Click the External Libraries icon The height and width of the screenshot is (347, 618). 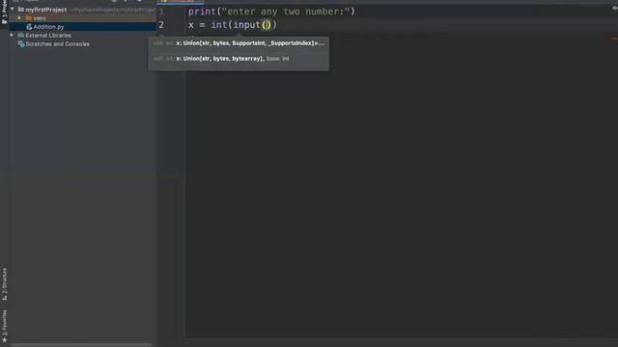point(21,36)
